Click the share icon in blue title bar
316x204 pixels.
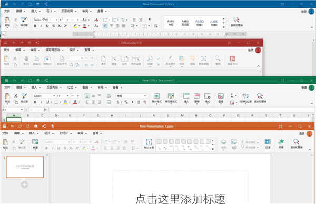pos(46,4)
